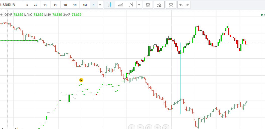This screenshot has height=129, width=265.
Task: Switch chart to OHLC bars style
Action: pyautogui.click(x=131, y=5)
